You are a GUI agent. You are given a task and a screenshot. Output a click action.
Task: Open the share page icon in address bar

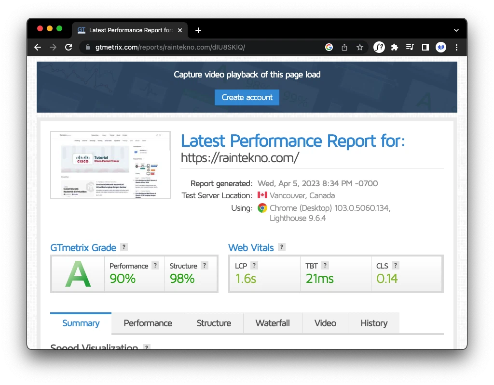pos(344,47)
